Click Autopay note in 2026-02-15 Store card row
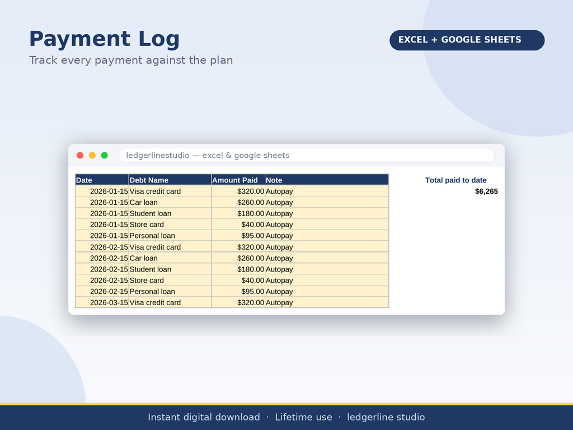 pos(327,281)
